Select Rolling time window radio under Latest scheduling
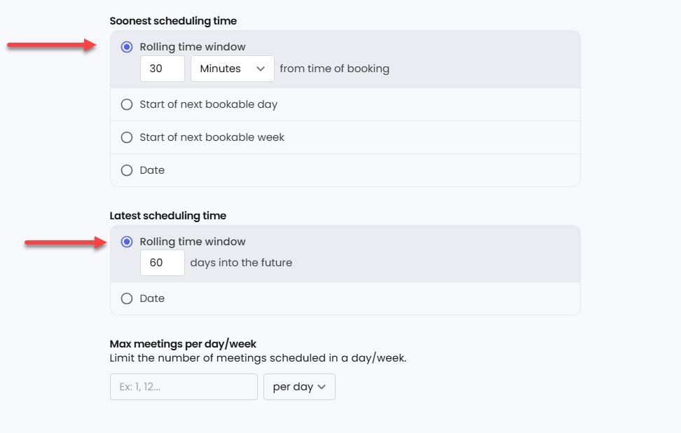681x433 pixels. pyautogui.click(x=127, y=242)
